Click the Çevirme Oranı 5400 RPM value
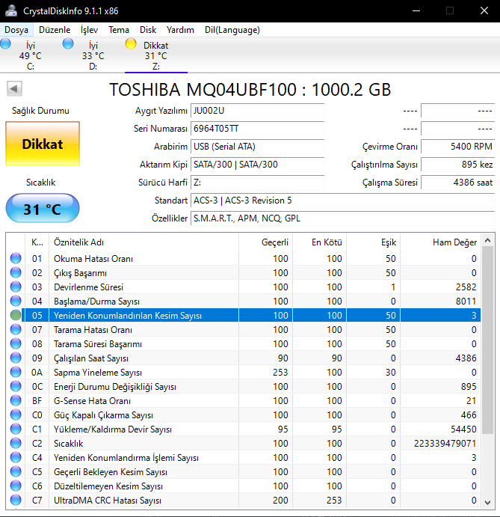This screenshot has height=517, width=500. pos(458,147)
